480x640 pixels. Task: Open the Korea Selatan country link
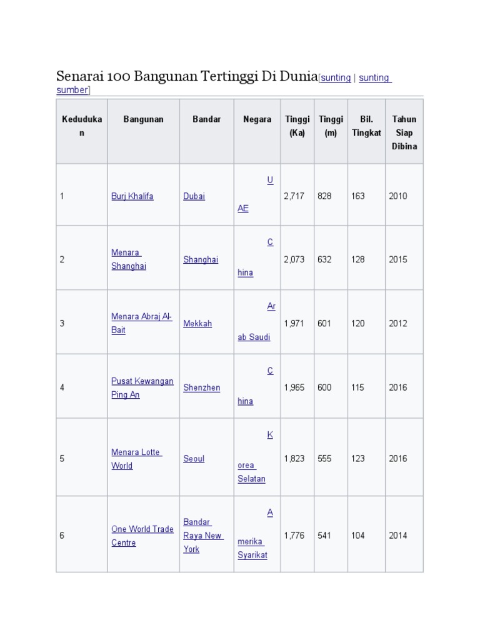click(x=251, y=479)
